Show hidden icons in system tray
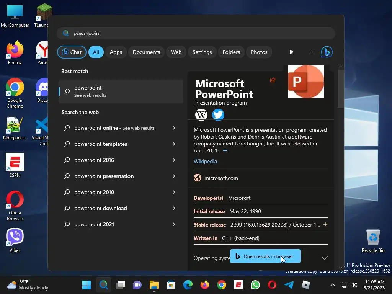The image size is (392, 294). coord(333,285)
